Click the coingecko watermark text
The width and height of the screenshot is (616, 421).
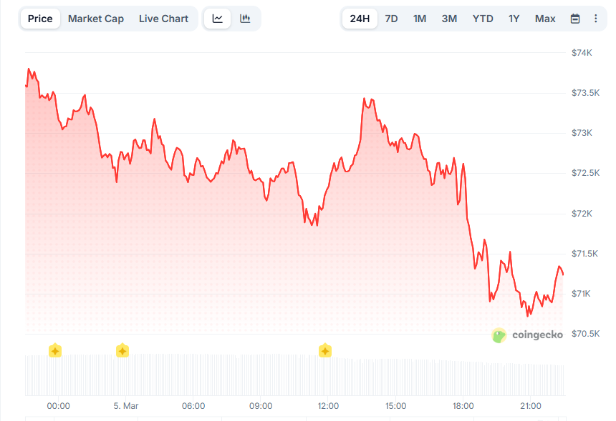pyautogui.click(x=537, y=335)
